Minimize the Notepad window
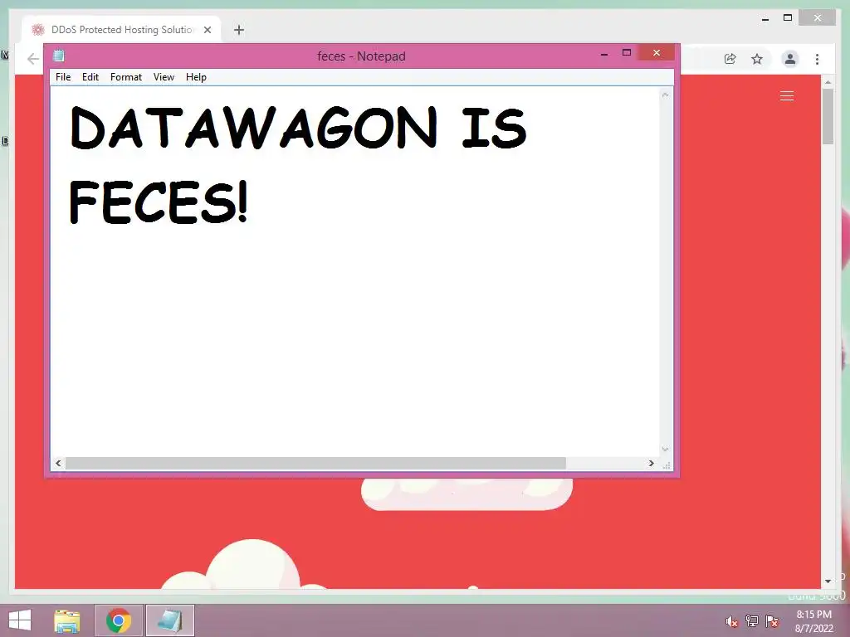The image size is (850, 637). pos(604,53)
